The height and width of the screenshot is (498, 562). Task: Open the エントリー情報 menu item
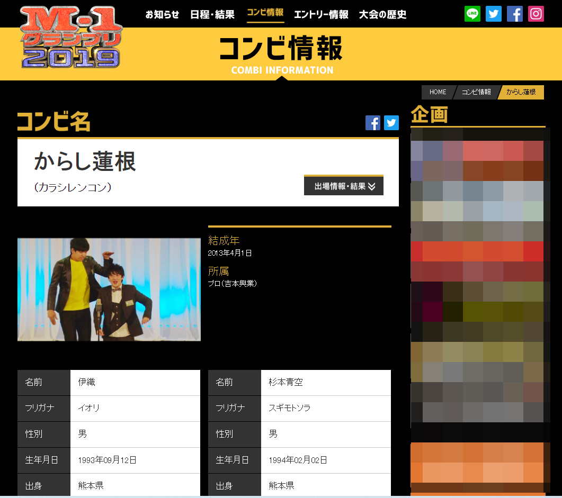(x=321, y=14)
